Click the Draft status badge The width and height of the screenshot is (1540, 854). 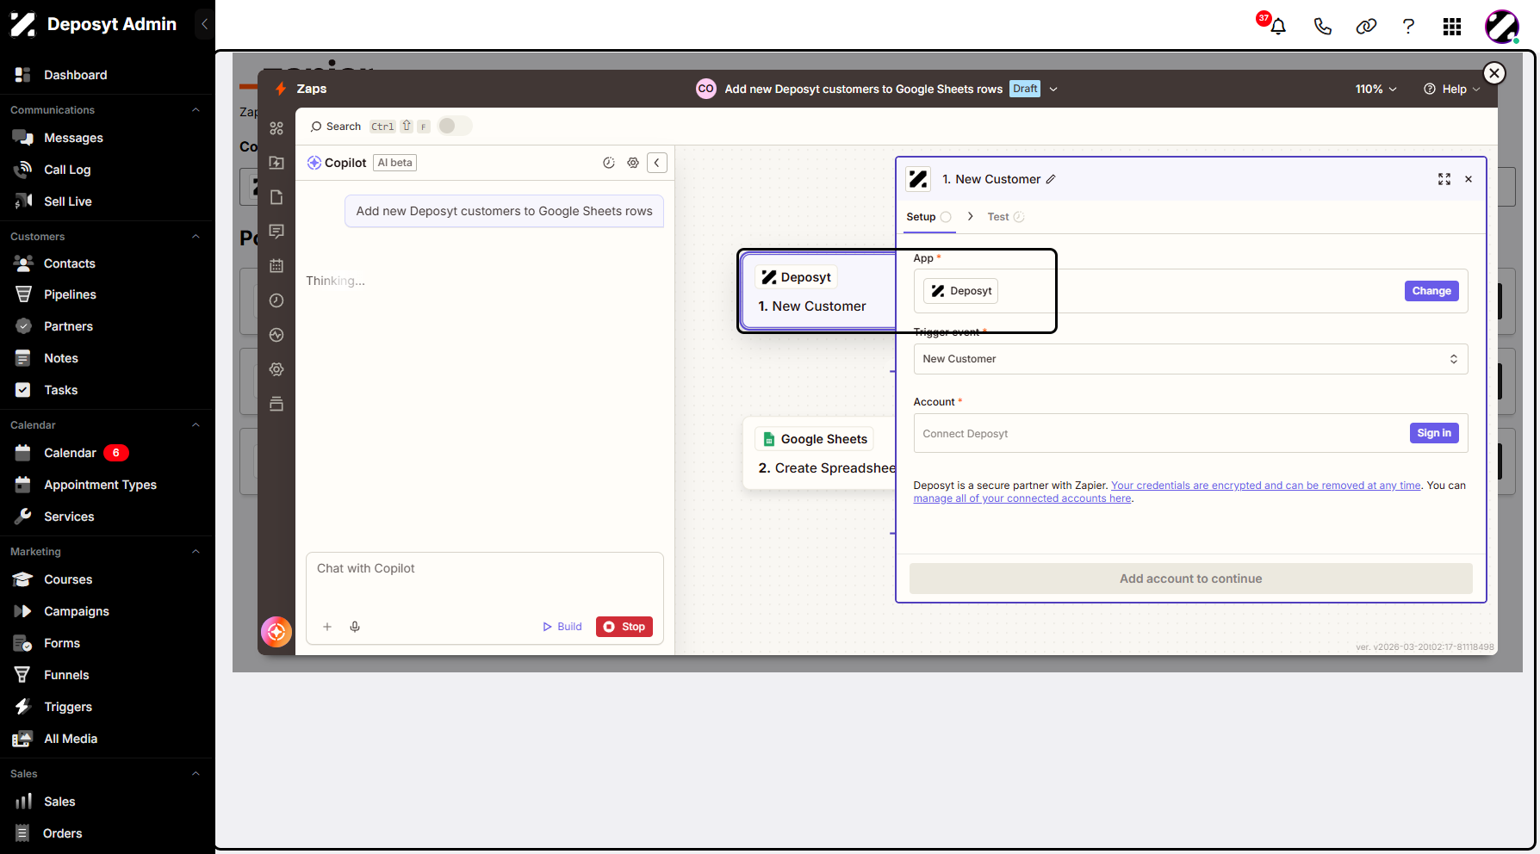click(1025, 89)
